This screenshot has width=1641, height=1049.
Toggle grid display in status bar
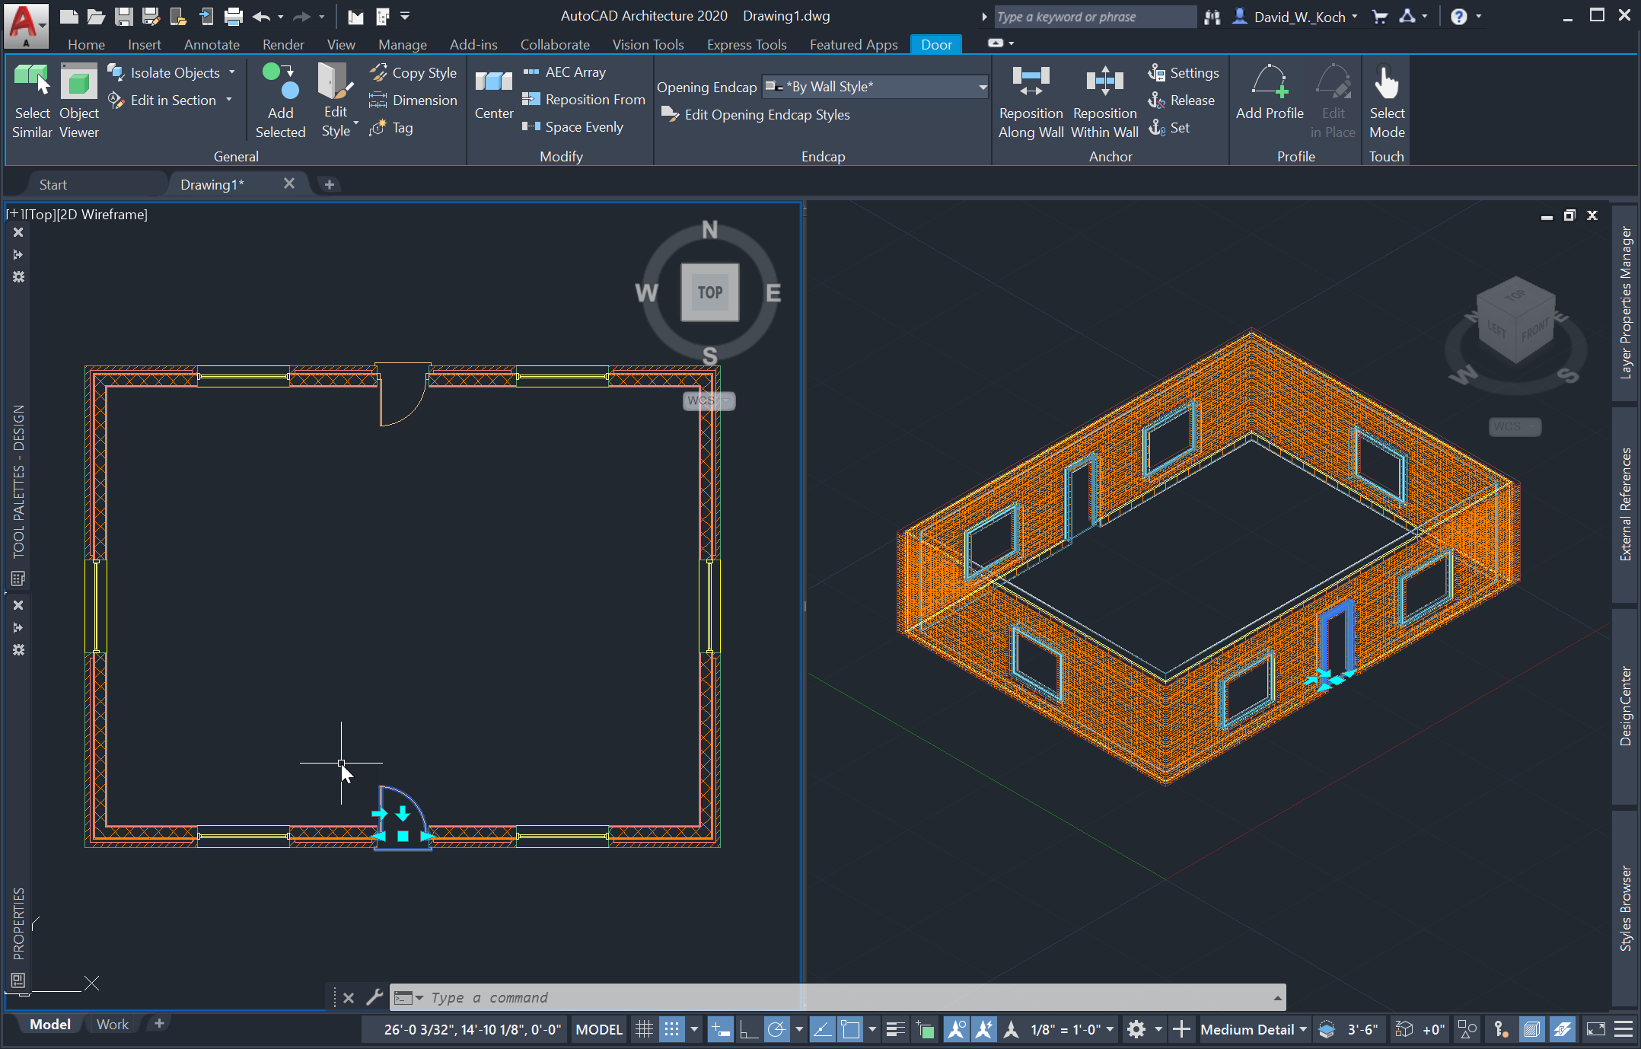pos(644,1030)
